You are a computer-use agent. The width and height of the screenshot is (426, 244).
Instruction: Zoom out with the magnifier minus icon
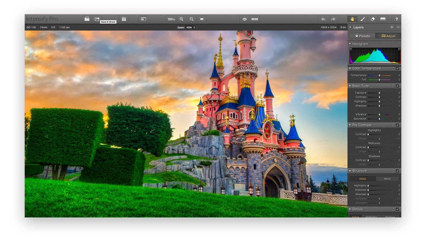pyautogui.click(x=192, y=19)
